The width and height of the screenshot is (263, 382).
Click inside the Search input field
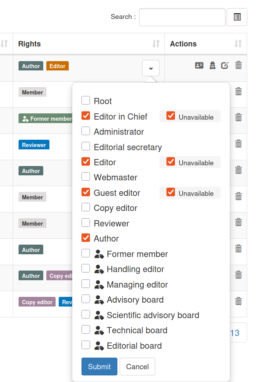[182, 17]
